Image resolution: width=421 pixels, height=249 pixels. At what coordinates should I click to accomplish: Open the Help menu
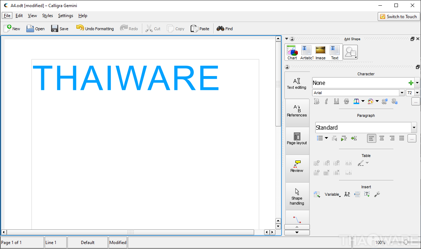pos(83,16)
